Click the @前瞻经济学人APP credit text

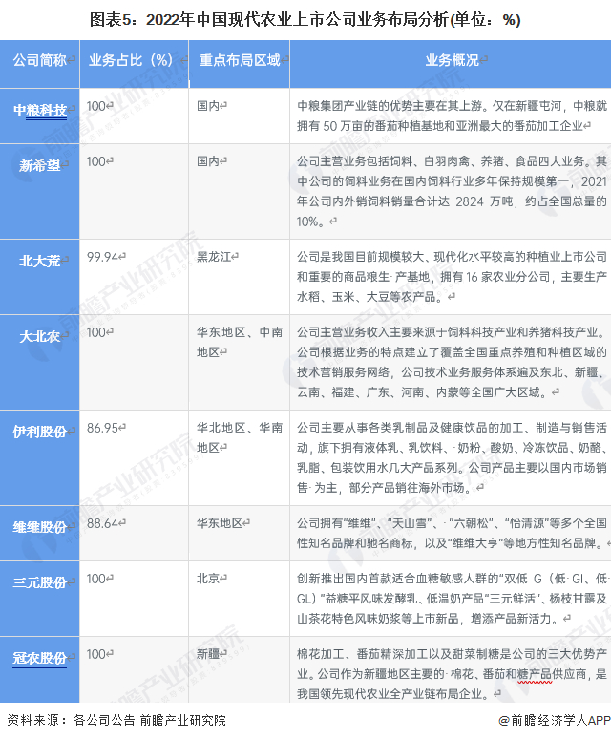click(x=555, y=720)
